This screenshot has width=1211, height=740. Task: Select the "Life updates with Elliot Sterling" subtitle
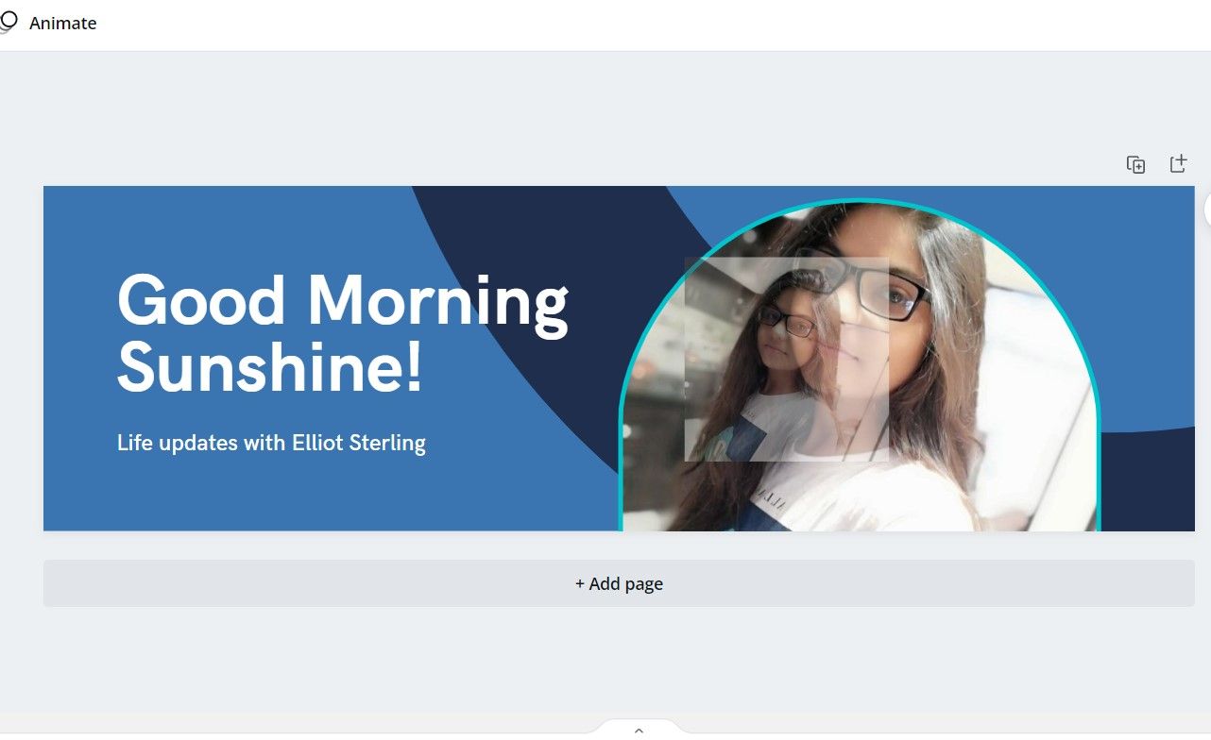click(271, 443)
